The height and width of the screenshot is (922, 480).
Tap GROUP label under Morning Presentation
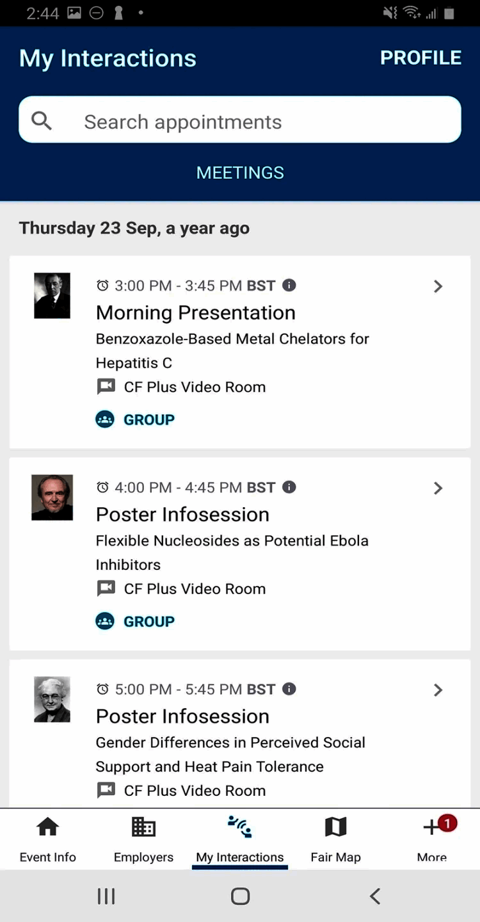click(148, 419)
